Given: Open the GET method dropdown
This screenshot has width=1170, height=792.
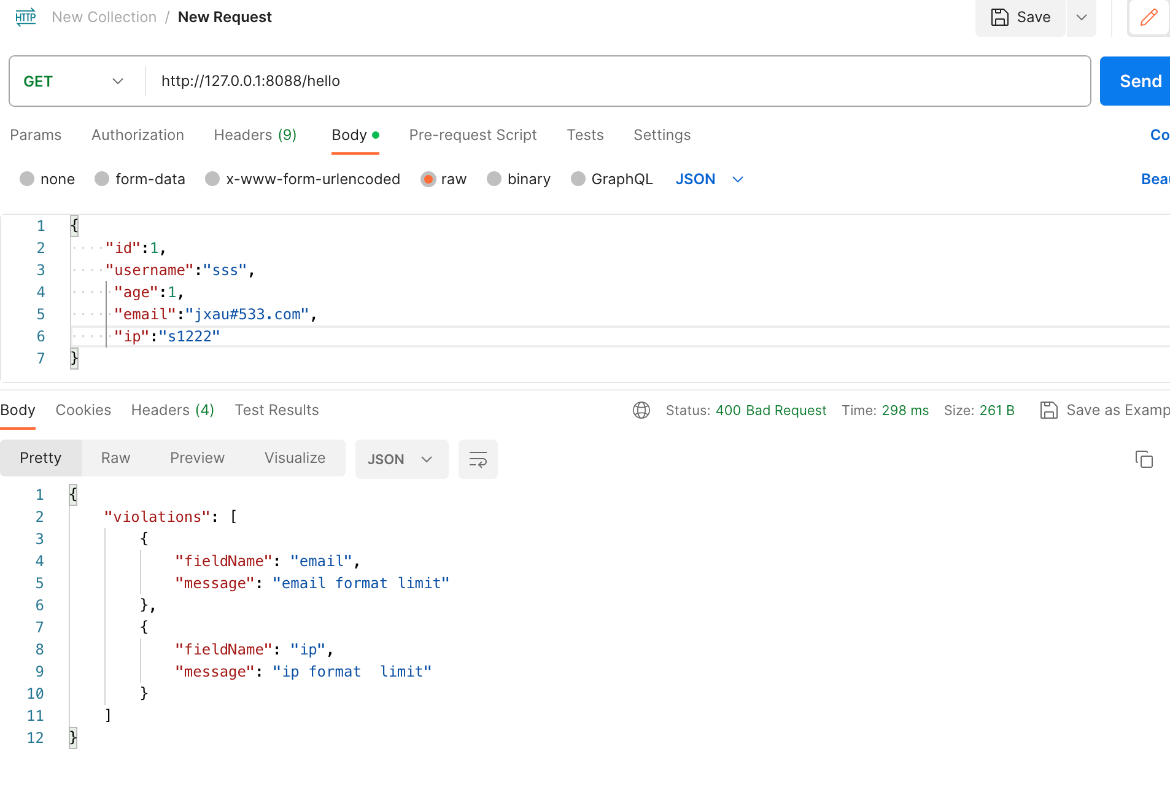Looking at the screenshot, I should click(x=74, y=81).
